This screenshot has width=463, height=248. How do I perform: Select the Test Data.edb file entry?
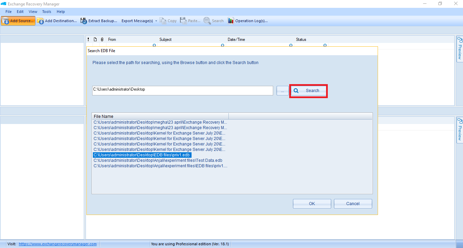click(158, 160)
